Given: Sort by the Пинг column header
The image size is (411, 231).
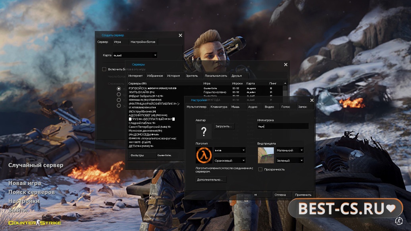Looking at the screenshot, I should tap(275, 83).
